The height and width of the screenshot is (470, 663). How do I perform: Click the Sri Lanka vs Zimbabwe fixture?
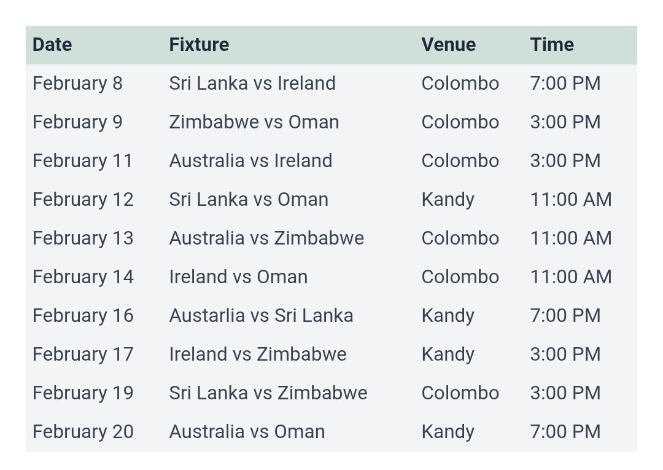(x=268, y=393)
